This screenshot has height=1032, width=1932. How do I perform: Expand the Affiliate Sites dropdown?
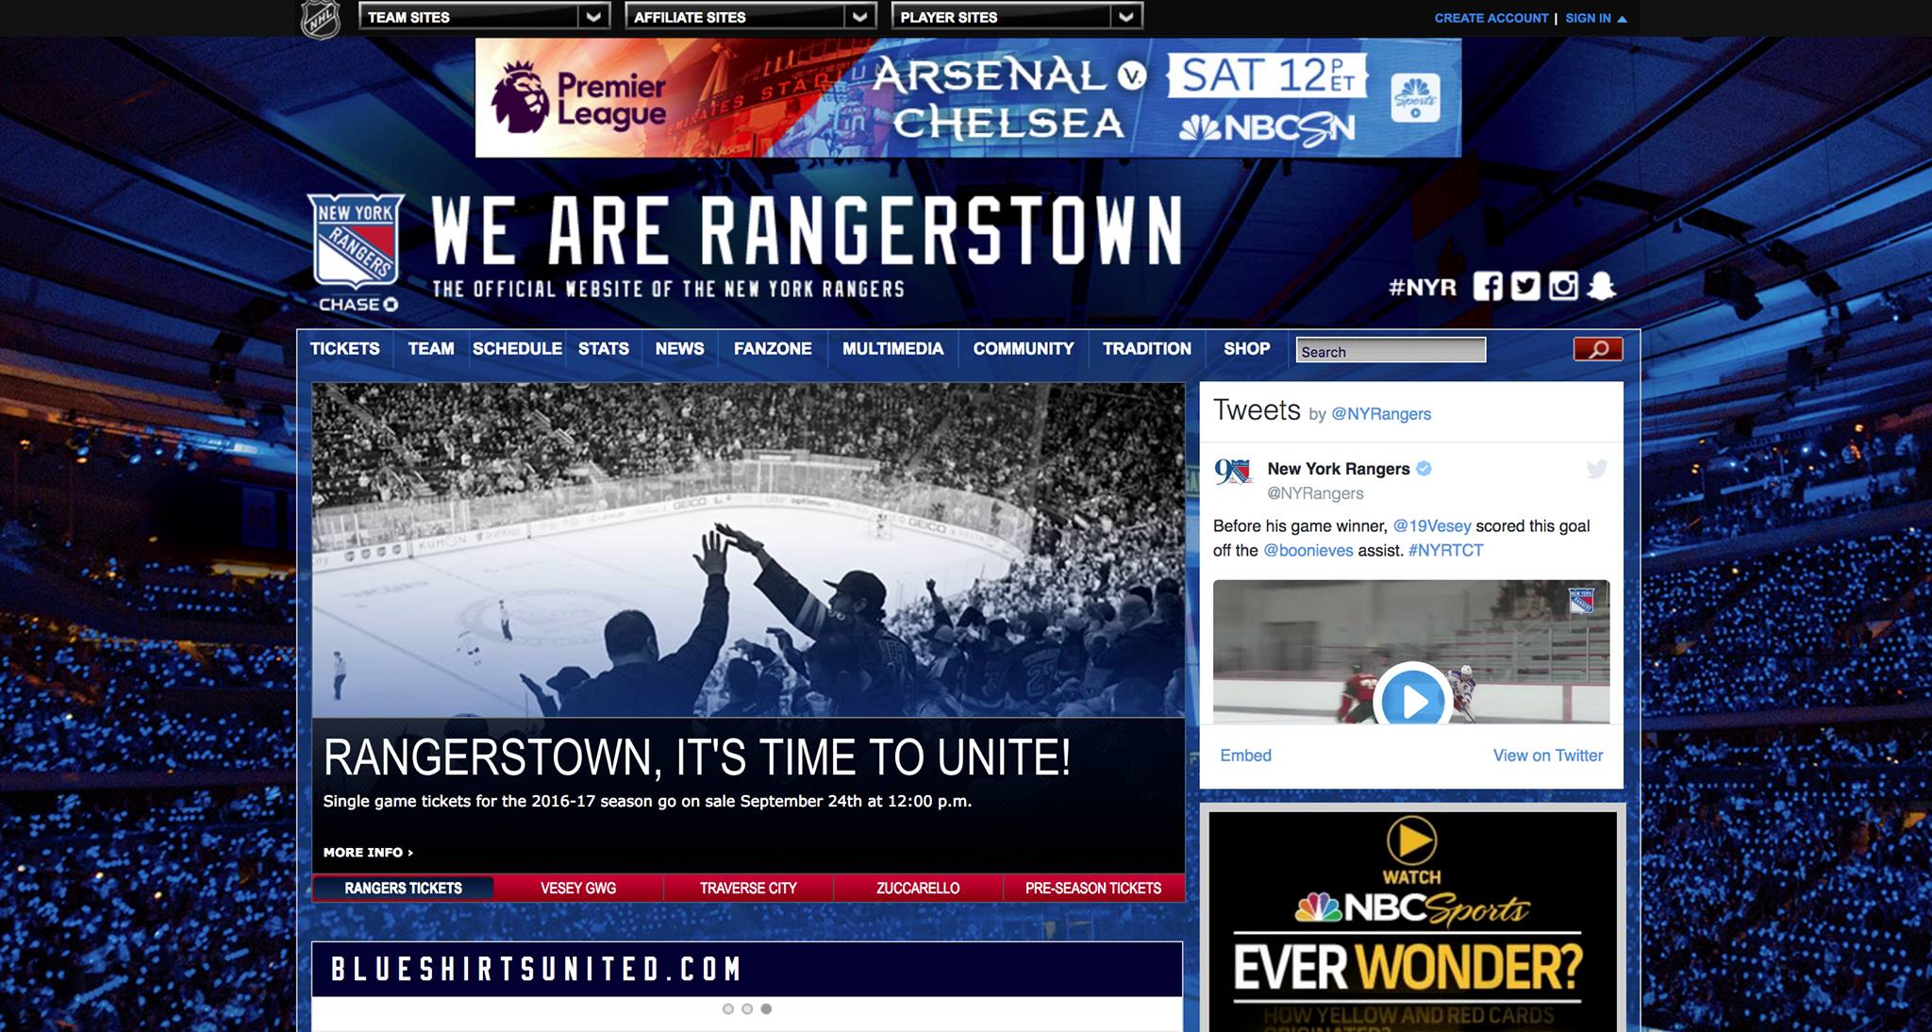click(750, 16)
